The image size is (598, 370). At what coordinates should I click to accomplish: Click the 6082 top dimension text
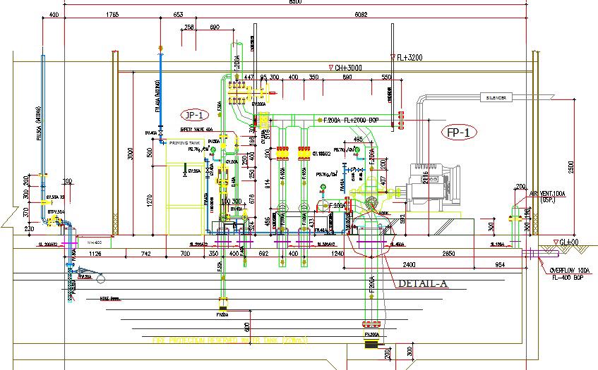pyautogui.click(x=361, y=15)
